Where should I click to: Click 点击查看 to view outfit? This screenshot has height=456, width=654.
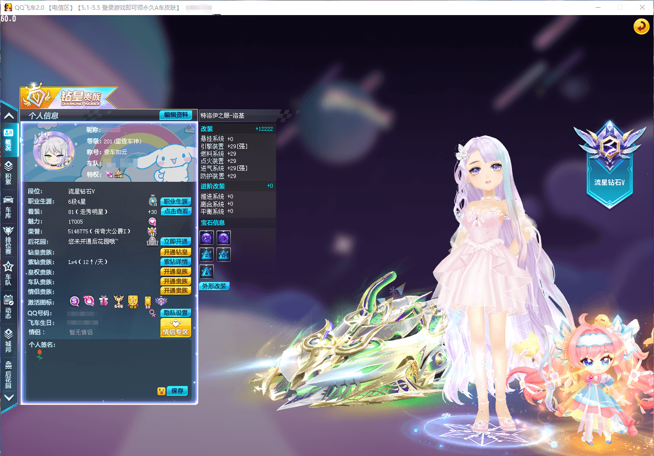click(176, 211)
